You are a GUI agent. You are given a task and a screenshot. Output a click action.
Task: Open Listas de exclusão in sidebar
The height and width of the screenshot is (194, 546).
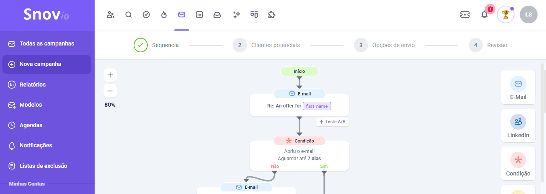point(47,166)
